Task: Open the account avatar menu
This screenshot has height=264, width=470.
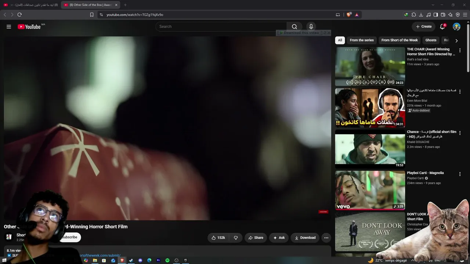Action: click(456, 26)
